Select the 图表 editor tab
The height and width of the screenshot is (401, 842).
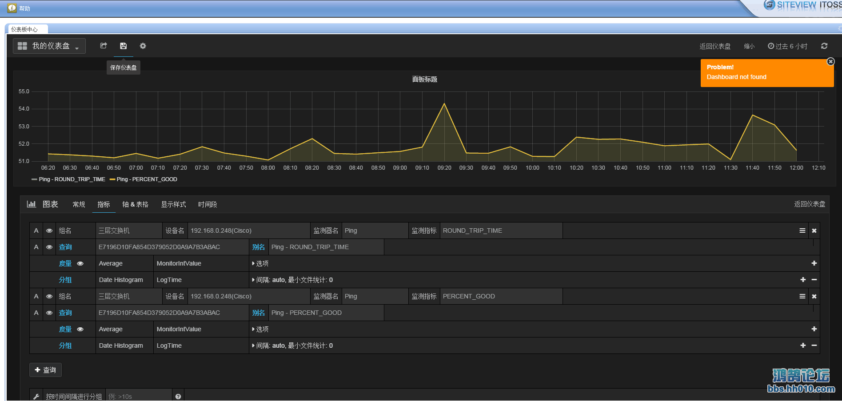(50, 204)
